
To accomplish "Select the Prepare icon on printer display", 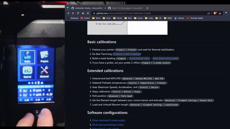I will [x=44, y=57].
